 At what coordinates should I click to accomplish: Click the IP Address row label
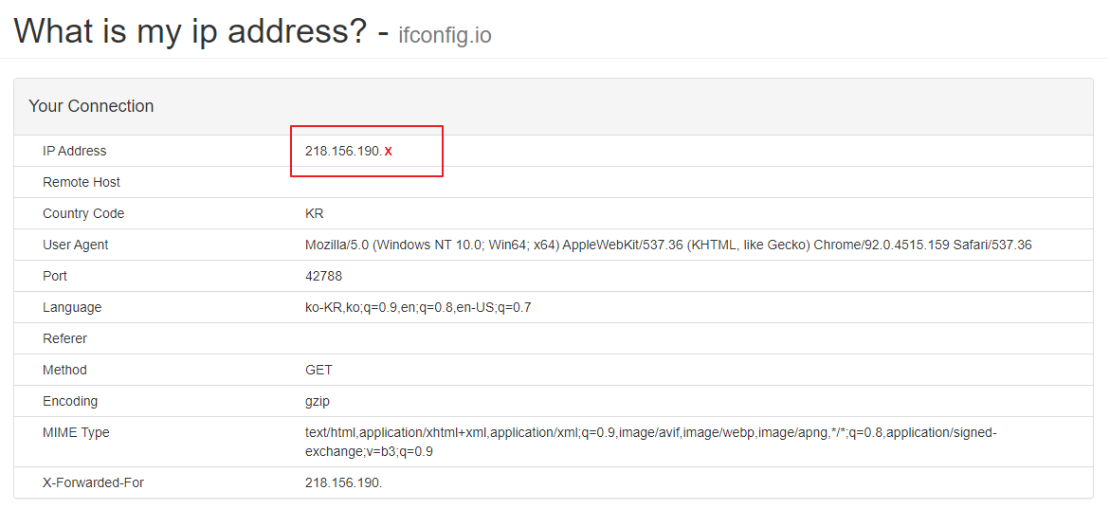[74, 151]
